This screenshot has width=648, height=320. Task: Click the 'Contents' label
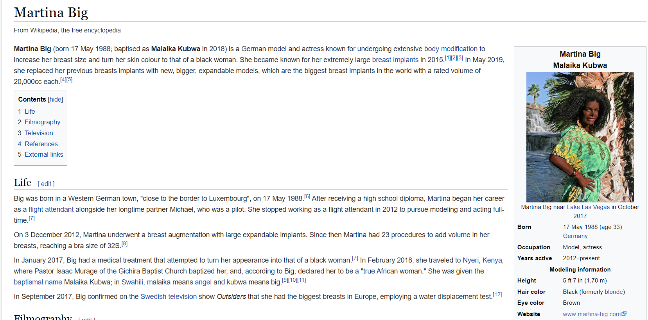point(32,100)
